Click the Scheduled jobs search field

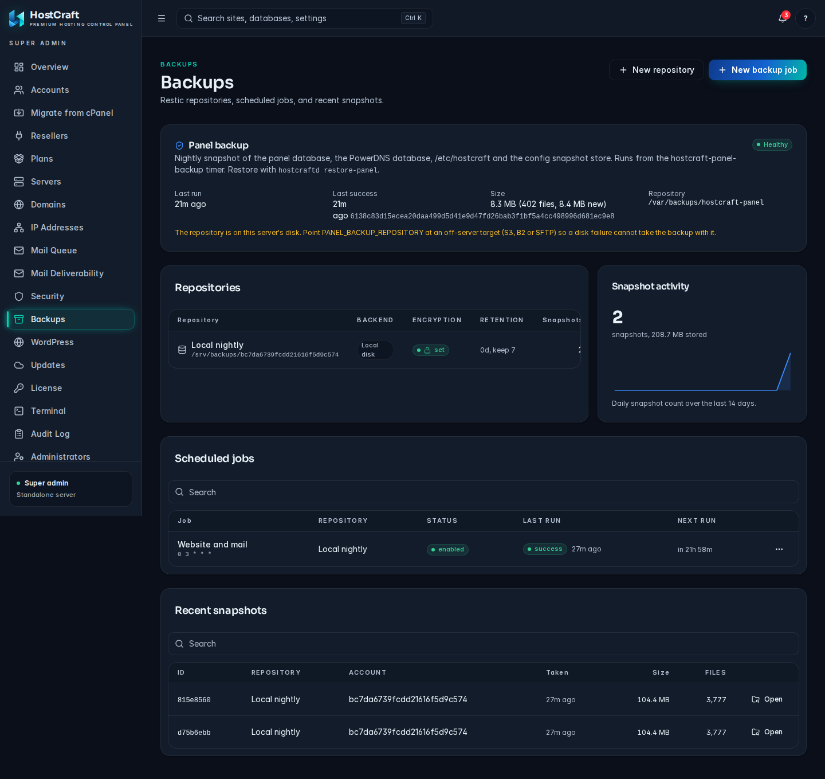click(x=484, y=492)
